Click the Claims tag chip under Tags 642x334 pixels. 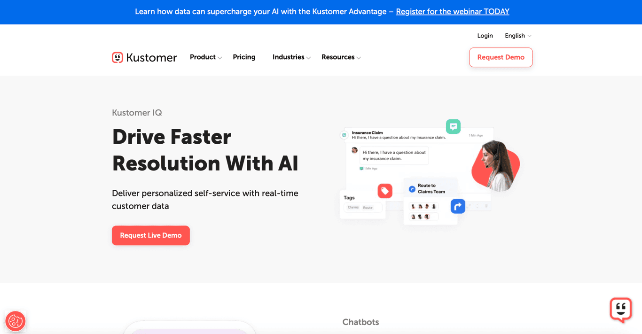point(352,207)
